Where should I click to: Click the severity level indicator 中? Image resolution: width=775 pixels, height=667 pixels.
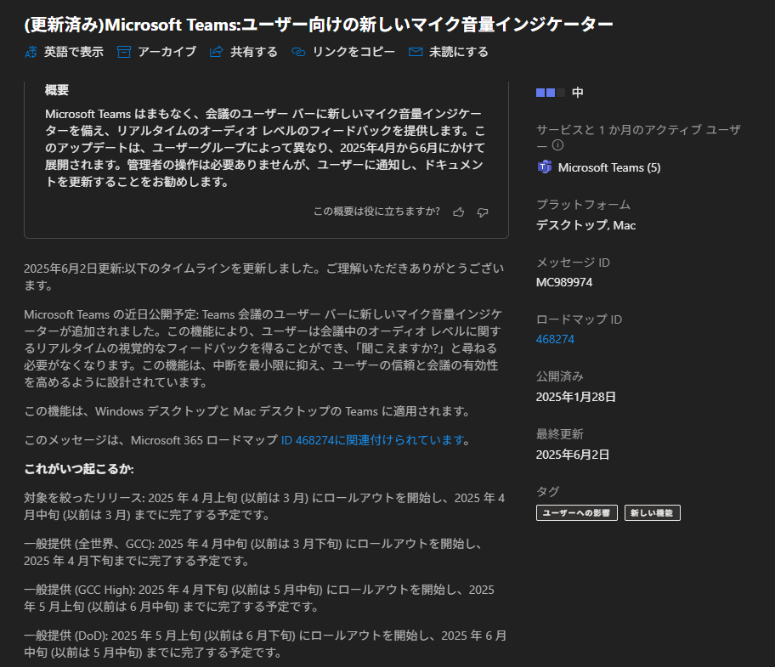560,93
